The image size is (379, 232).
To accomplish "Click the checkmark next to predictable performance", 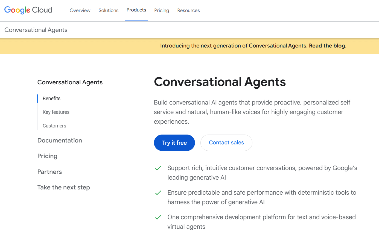I will [x=158, y=193].
